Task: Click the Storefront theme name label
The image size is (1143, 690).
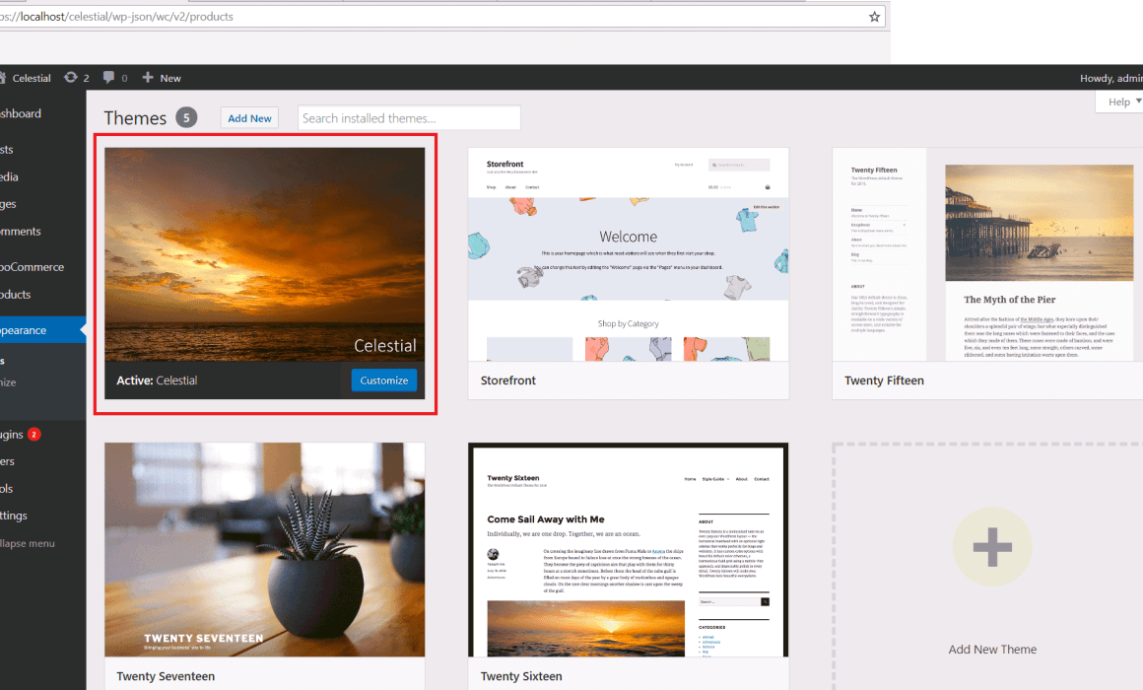Action: click(508, 380)
